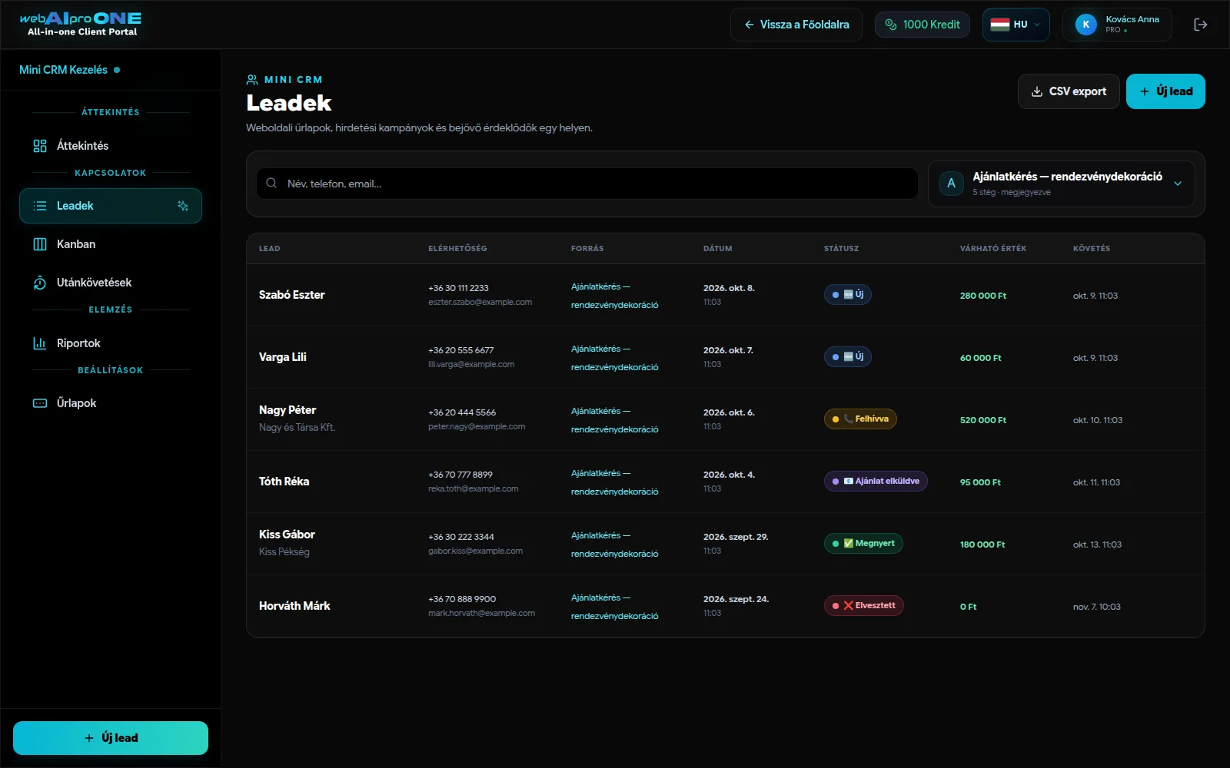Click the Riportok chart icon
The image size is (1230, 768).
click(x=40, y=343)
